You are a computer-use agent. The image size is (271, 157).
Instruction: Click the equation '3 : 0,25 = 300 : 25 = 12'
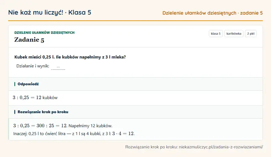(x=40, y=126)
